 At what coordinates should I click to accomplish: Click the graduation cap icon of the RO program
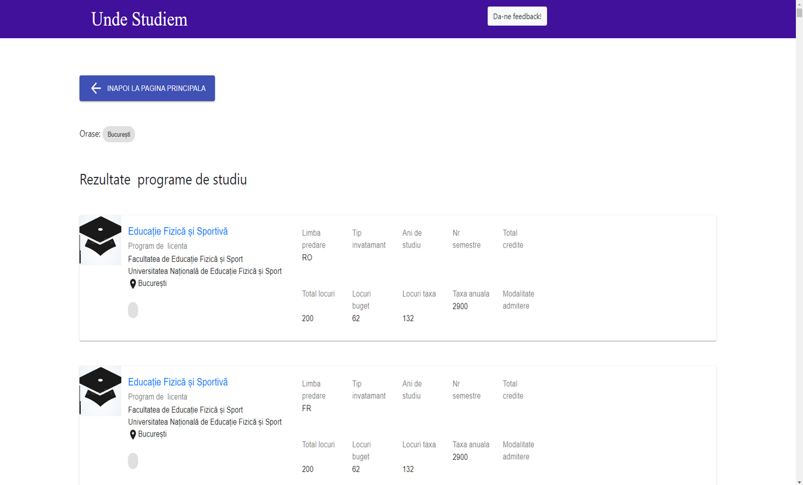tap(100, 240)
